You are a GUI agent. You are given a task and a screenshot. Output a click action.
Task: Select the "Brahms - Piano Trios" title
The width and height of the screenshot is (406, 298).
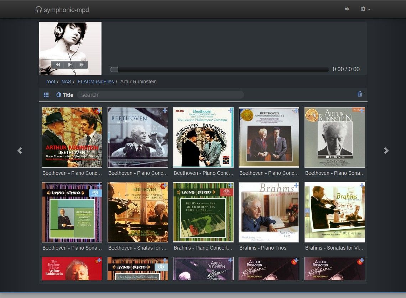coord(263,248)
